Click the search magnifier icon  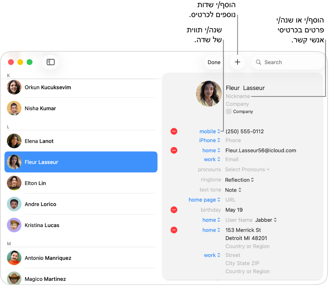point(258,62)
